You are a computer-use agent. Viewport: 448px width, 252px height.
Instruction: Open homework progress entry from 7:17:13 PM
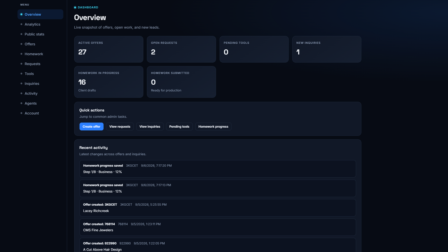(x=218, y=188)
